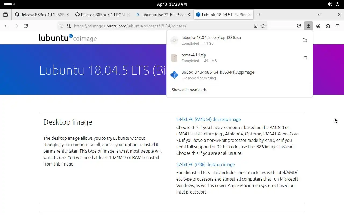This screenshot has width=344, height=215.
Task: Go back to the previous page
Action: pos(6,26)
